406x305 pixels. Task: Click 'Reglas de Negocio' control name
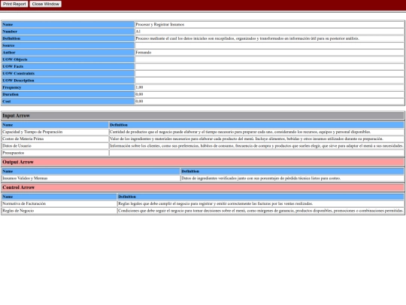pyautogui.click(x=18, y=211)
